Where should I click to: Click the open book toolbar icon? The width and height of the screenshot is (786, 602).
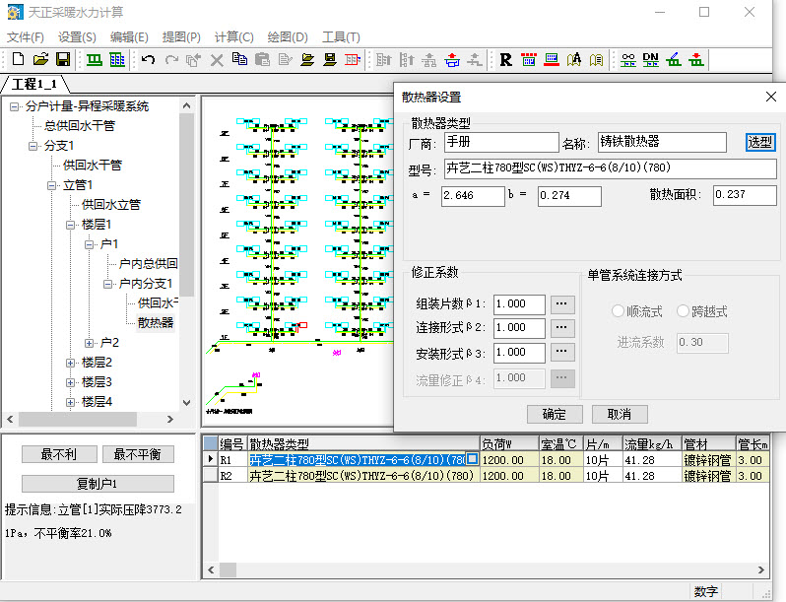597,60
